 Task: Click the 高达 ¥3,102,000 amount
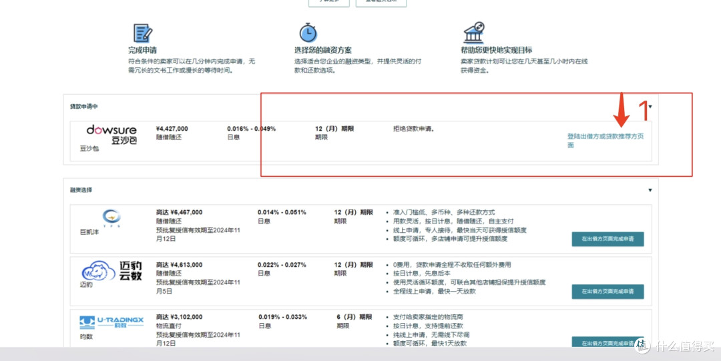(180, 317)
